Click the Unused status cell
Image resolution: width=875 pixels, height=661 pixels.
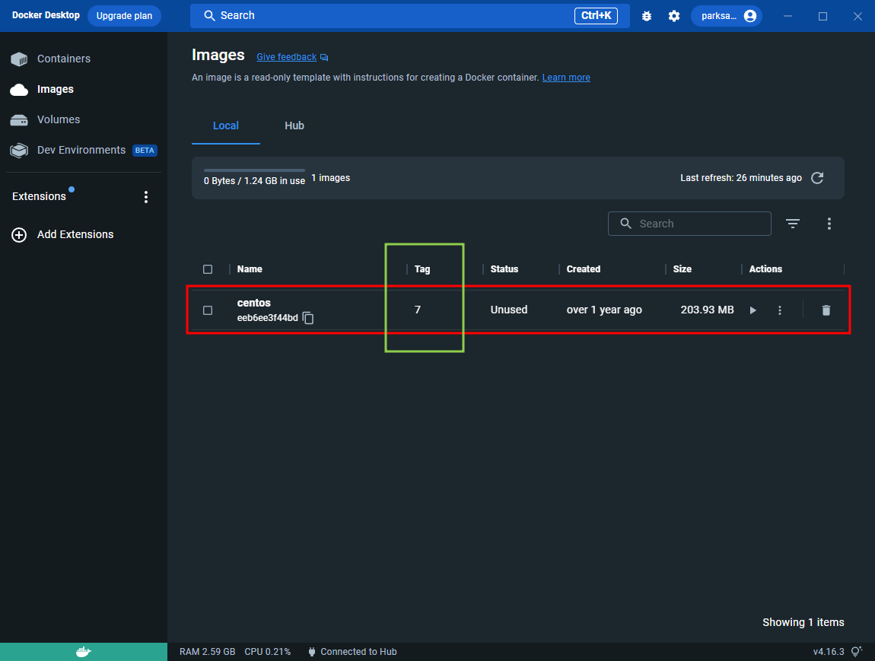(508, 310)
